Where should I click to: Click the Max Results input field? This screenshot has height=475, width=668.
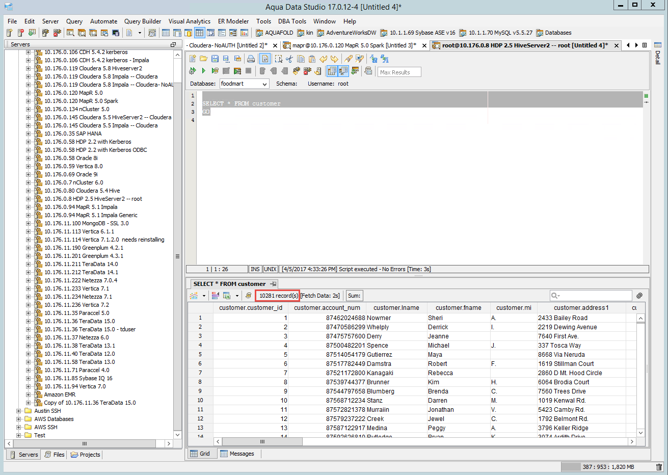pyautogui.click(x=399, y=72)
